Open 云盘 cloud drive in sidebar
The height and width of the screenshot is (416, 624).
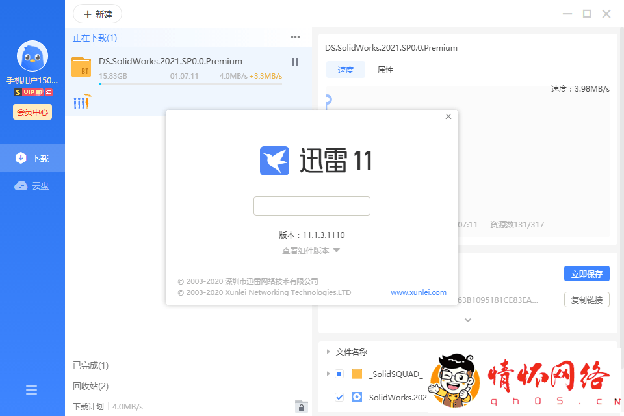[32, 185]
